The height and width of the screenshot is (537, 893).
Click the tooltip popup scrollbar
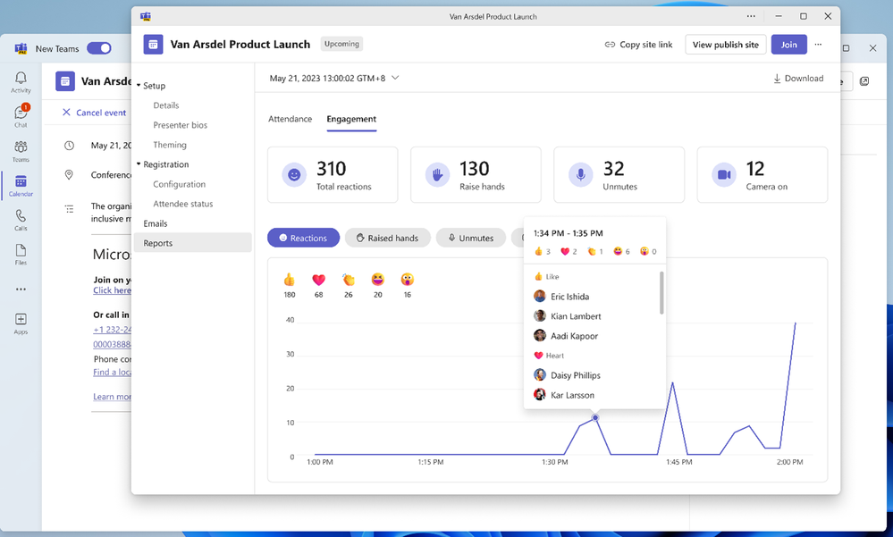pos(661,293)
